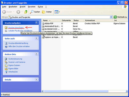The image size is (129, 97).
Task: Open dropdown arrow next to Back button
Action: pyautogui.click(x=14, y=12)
